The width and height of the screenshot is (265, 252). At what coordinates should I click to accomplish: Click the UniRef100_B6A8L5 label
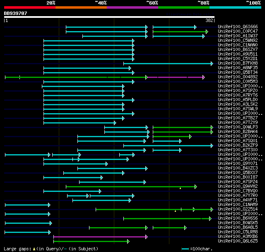click(238, 228)
